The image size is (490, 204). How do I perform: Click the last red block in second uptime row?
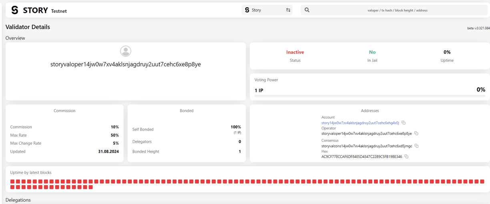pyautogui.click(x=90, y=187)
